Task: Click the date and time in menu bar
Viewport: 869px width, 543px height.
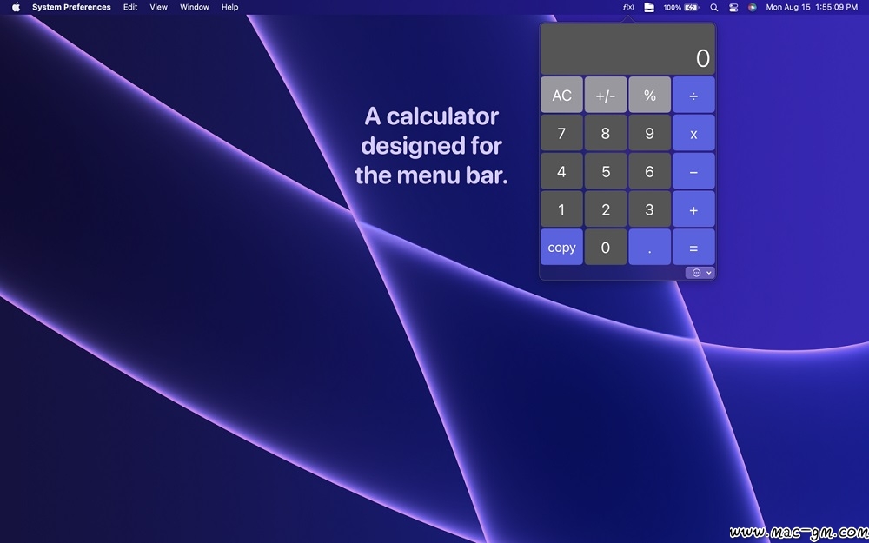Action: pos(812,7)
